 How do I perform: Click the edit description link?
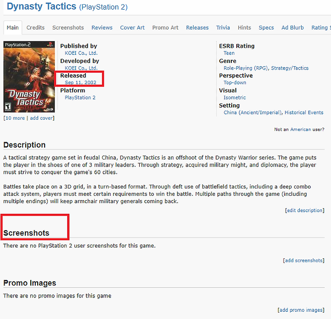305,210
